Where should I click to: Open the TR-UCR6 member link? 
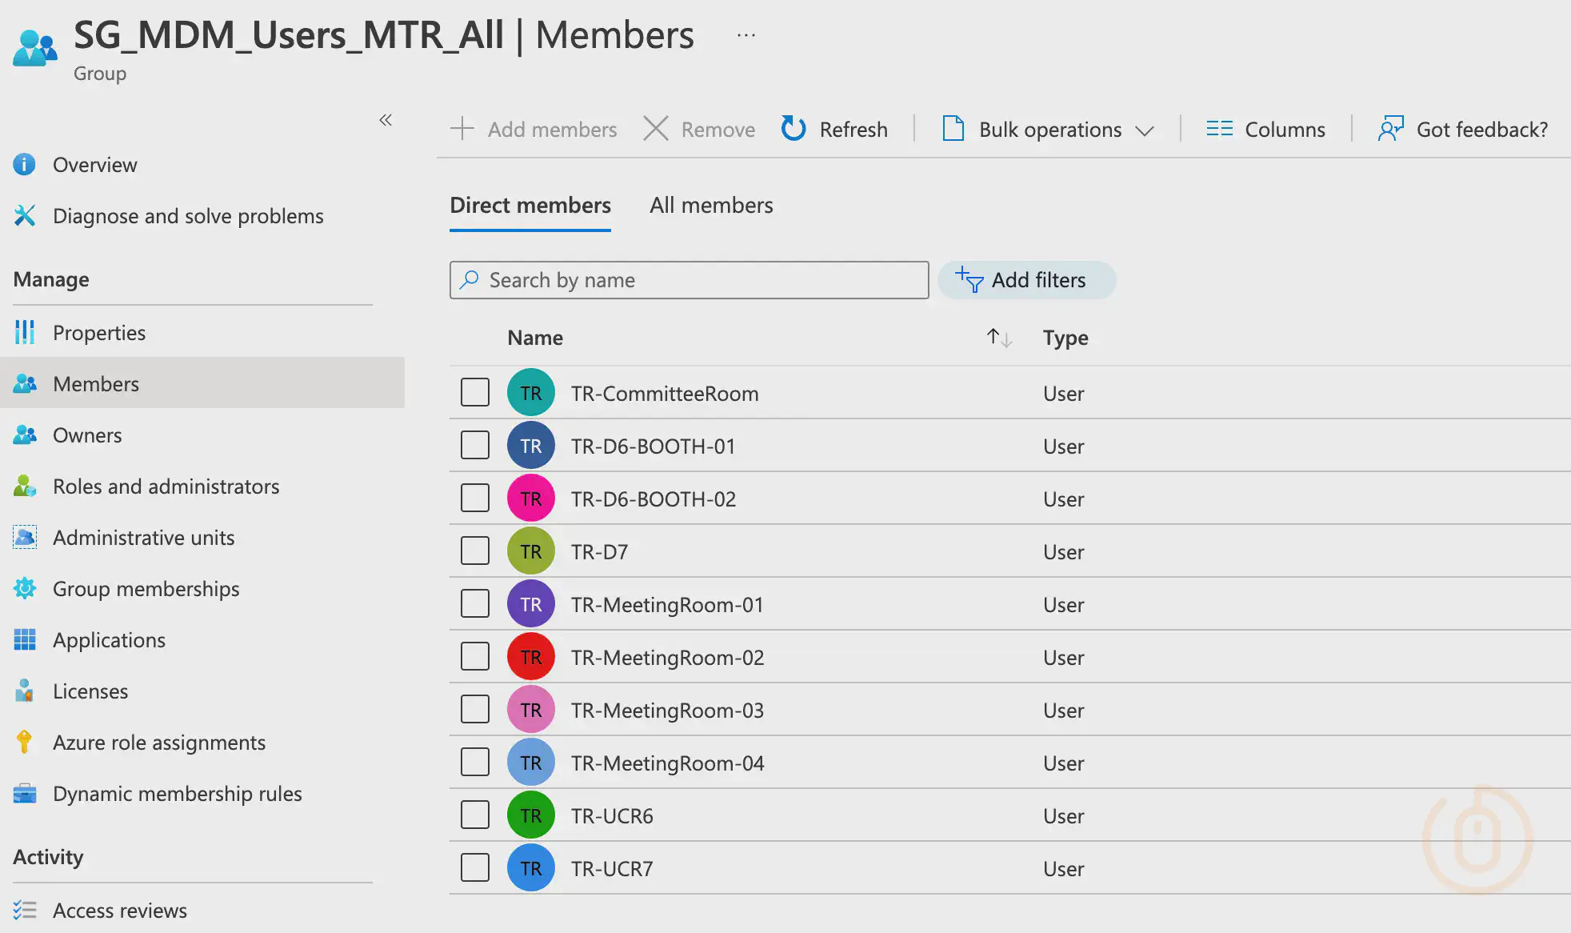pyautogui.click(x=612, y=816)
